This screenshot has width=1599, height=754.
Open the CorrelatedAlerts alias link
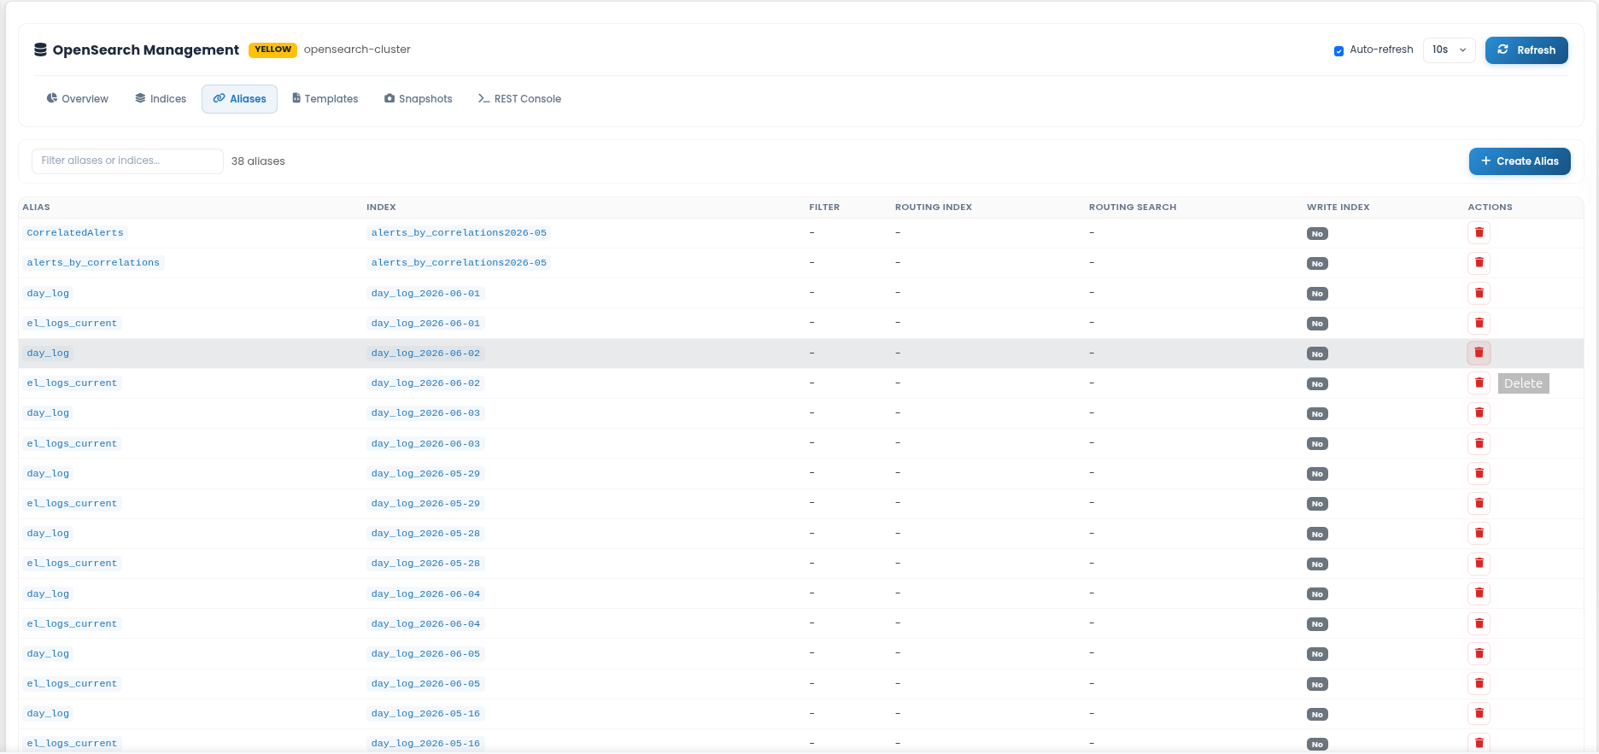[x=75, y=232]
